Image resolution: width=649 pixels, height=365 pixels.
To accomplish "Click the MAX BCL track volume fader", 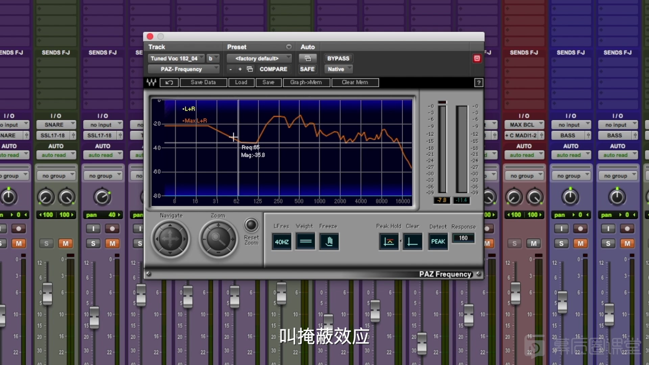I will tap(515, 293).
